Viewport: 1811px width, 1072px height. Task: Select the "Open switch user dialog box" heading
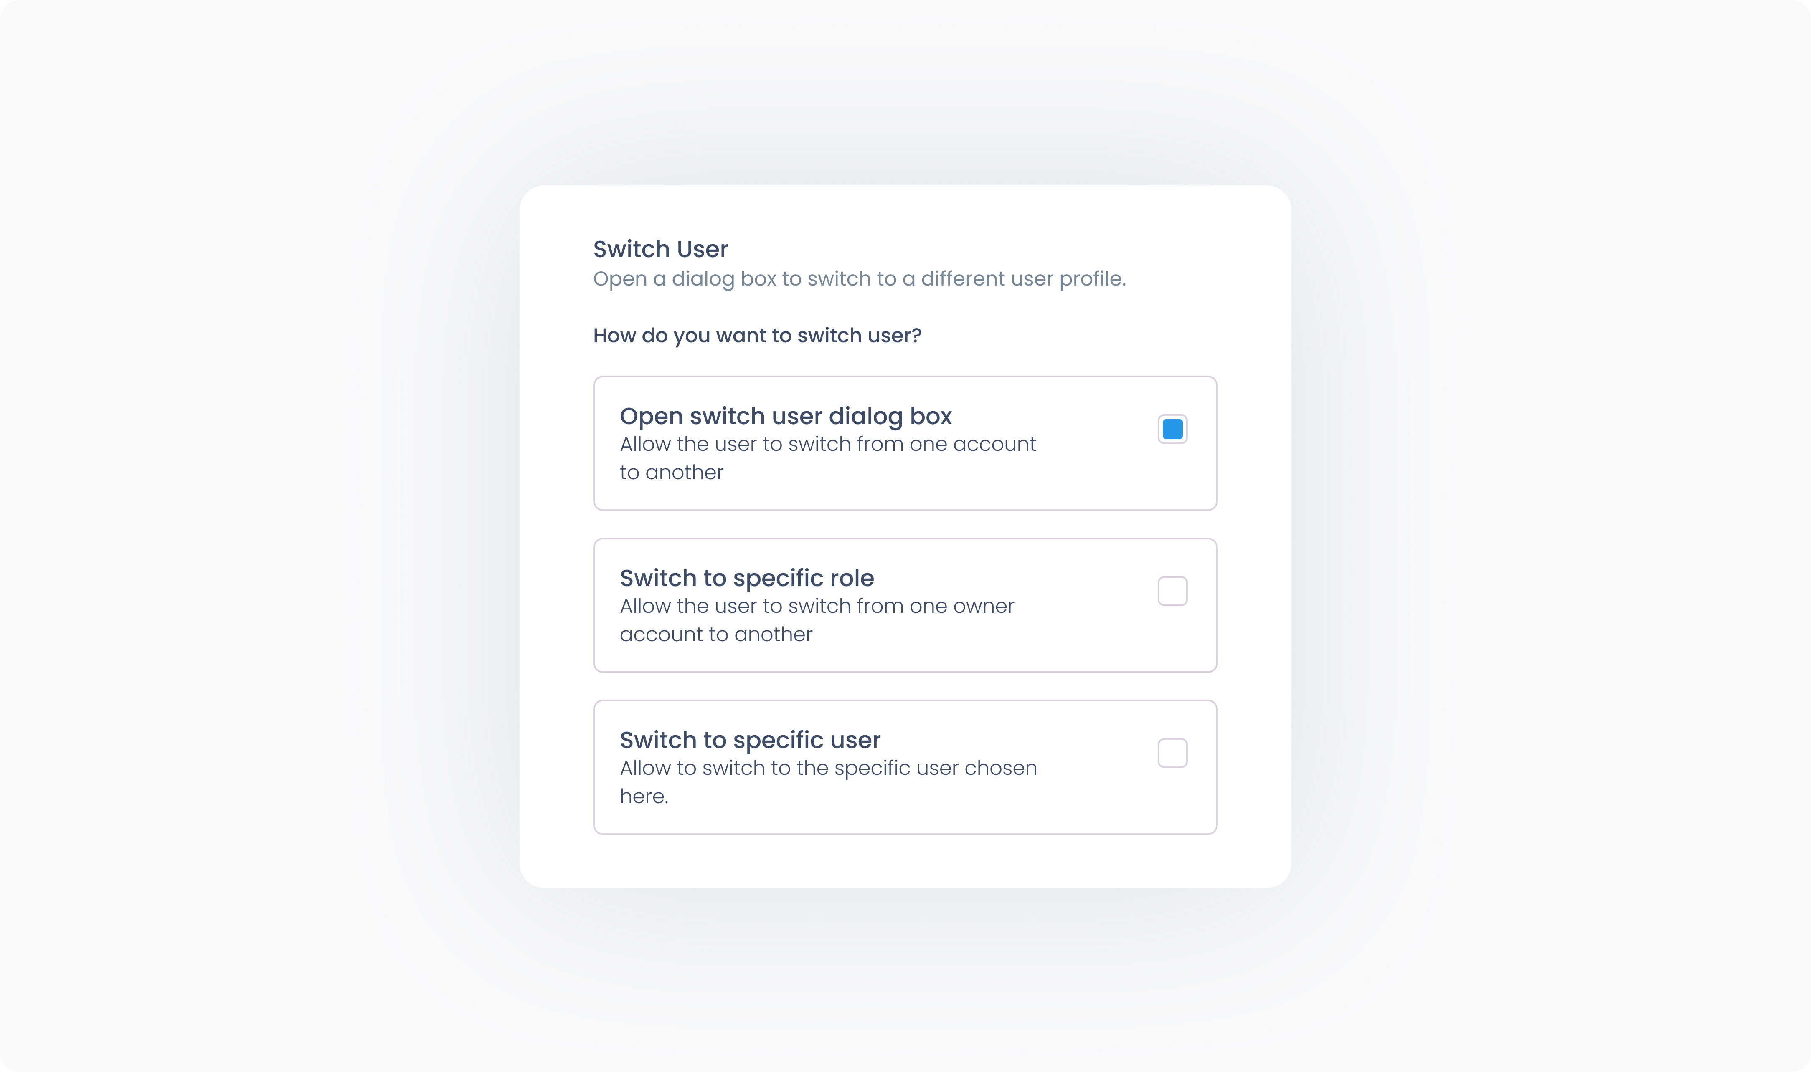click(x=786, y=416)
